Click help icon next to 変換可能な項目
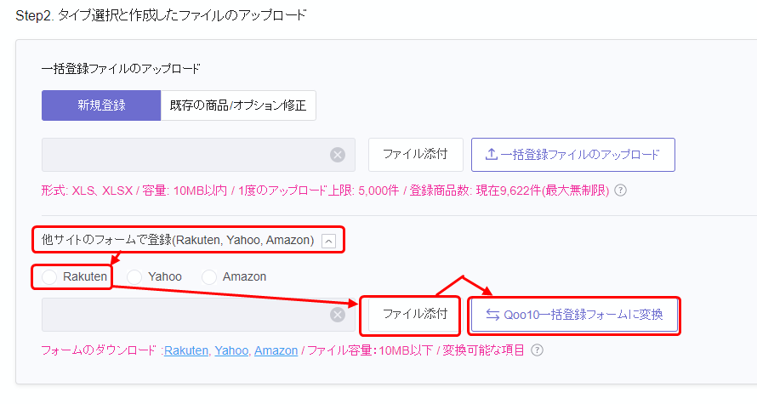This screenshot has width=757, height=404. pyautogui.click(x=537, y=350)
